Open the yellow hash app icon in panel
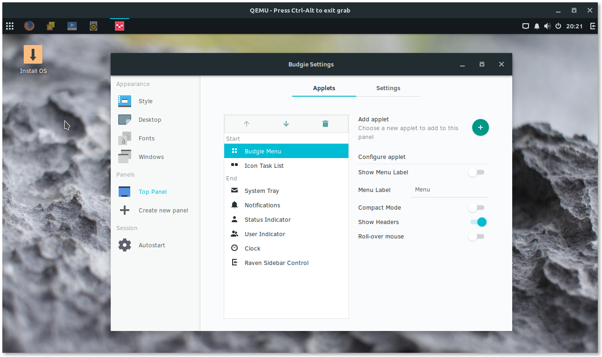Screen dimensions: 602x357 pyautogui.click(x=51, y=26)
